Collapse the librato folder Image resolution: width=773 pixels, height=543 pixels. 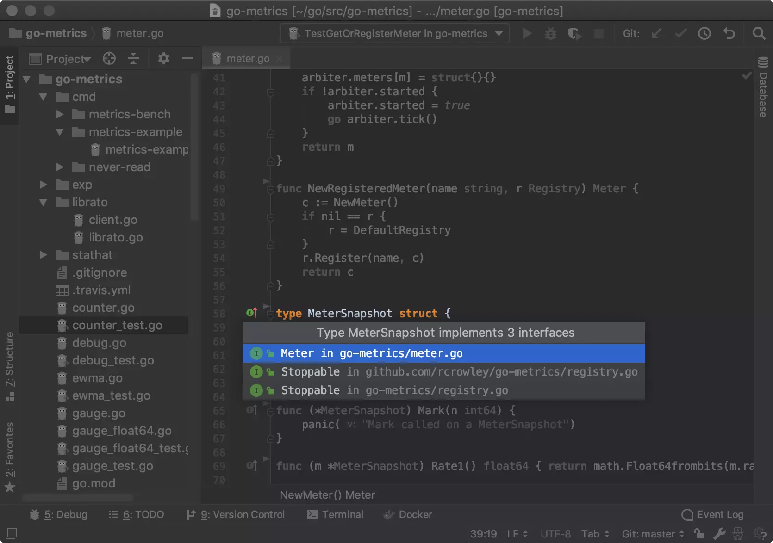(x=44, y=202)
